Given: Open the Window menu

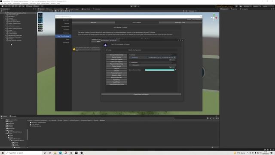Looking at the screenshot, I should point(53,3).
